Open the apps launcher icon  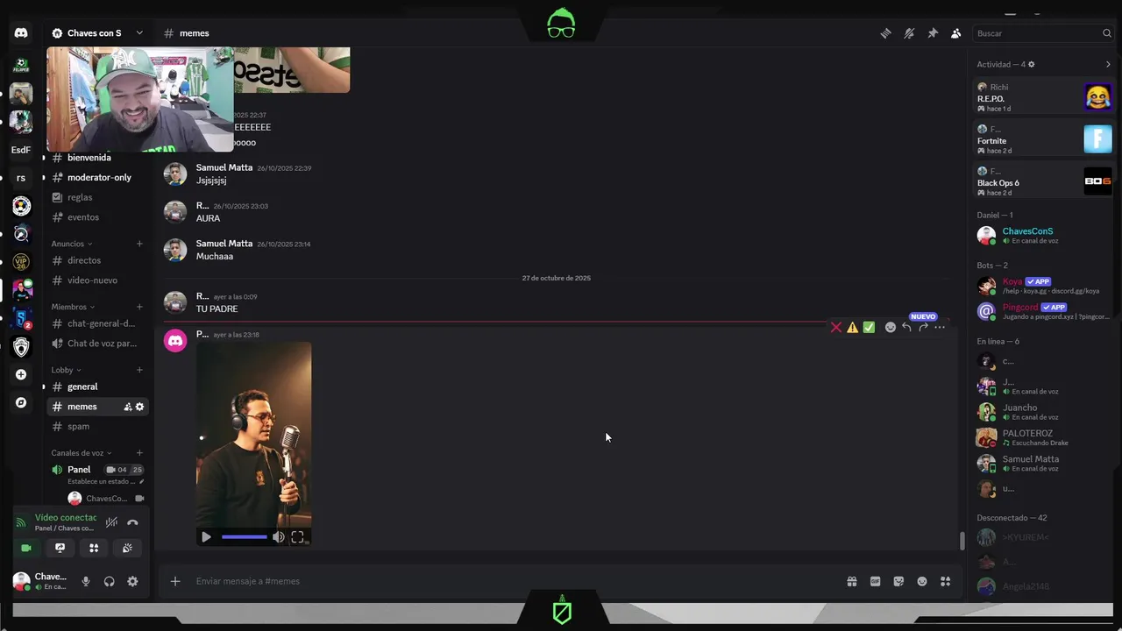click(945, 581)
